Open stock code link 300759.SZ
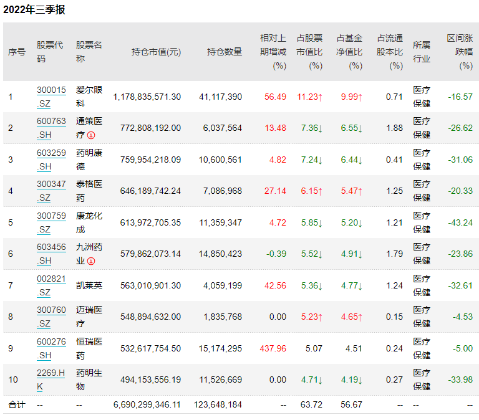 pos(51,222)
